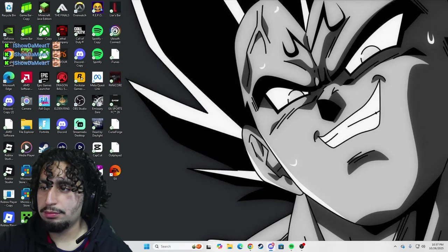Open the Camera app desktop icon
Image resolution: width=448 pixels, height=252 pixels.
[26, 103]
